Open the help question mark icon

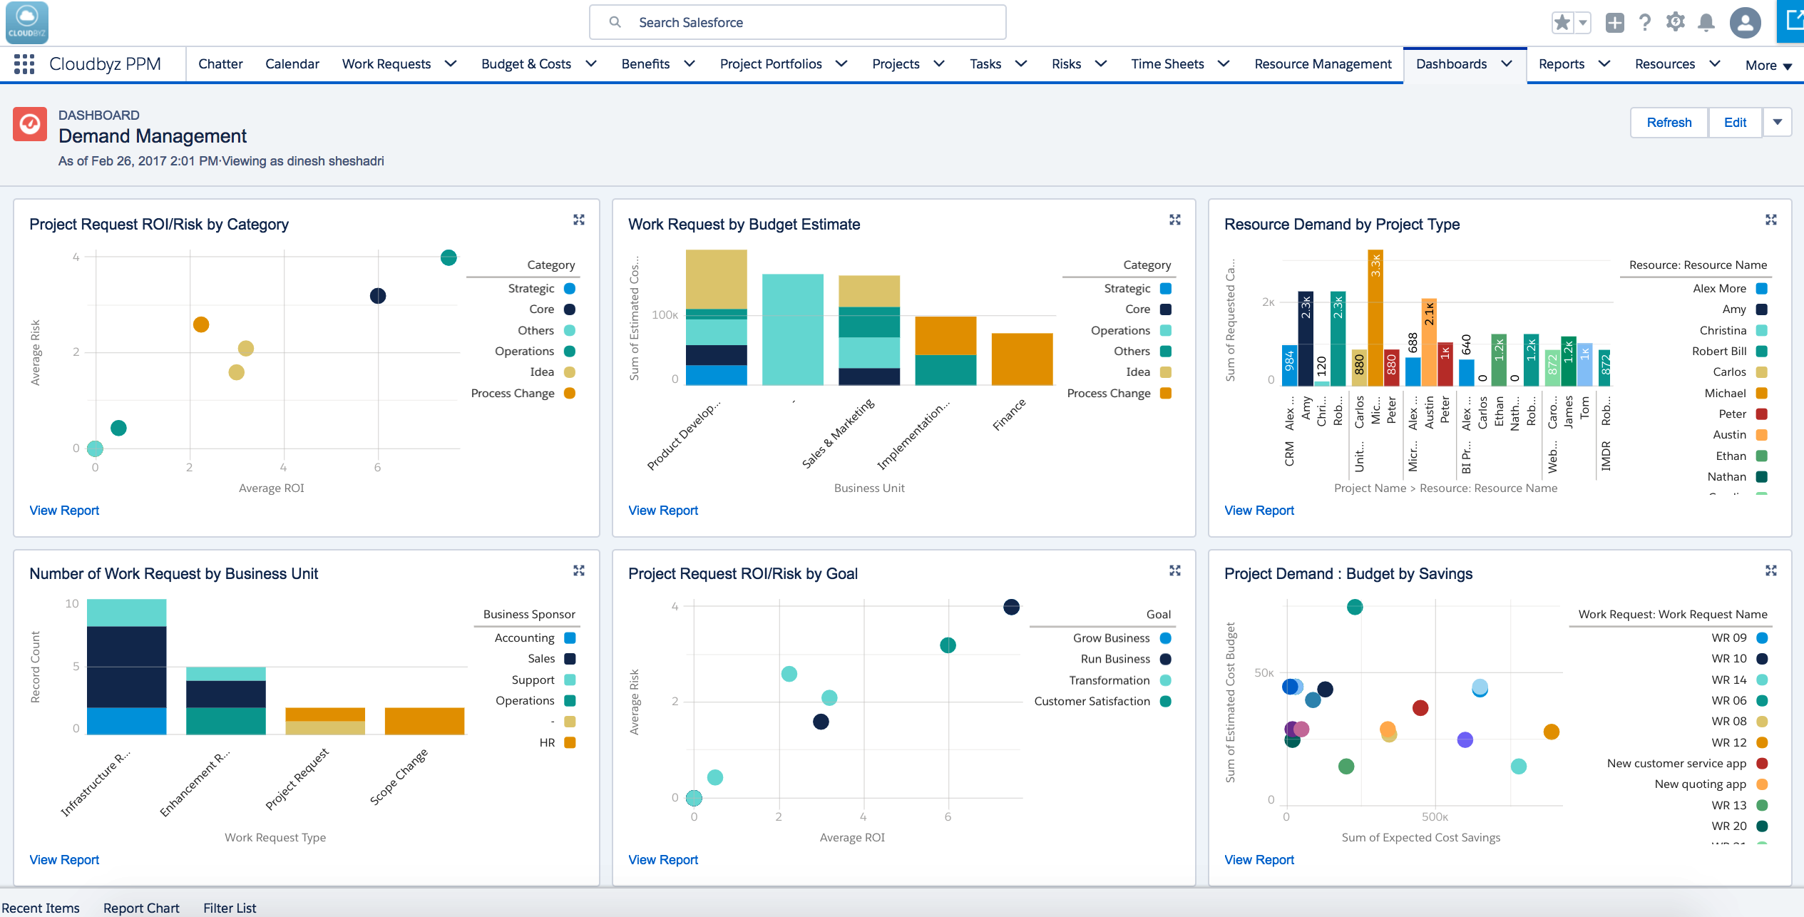click(x=1645, y=23)
